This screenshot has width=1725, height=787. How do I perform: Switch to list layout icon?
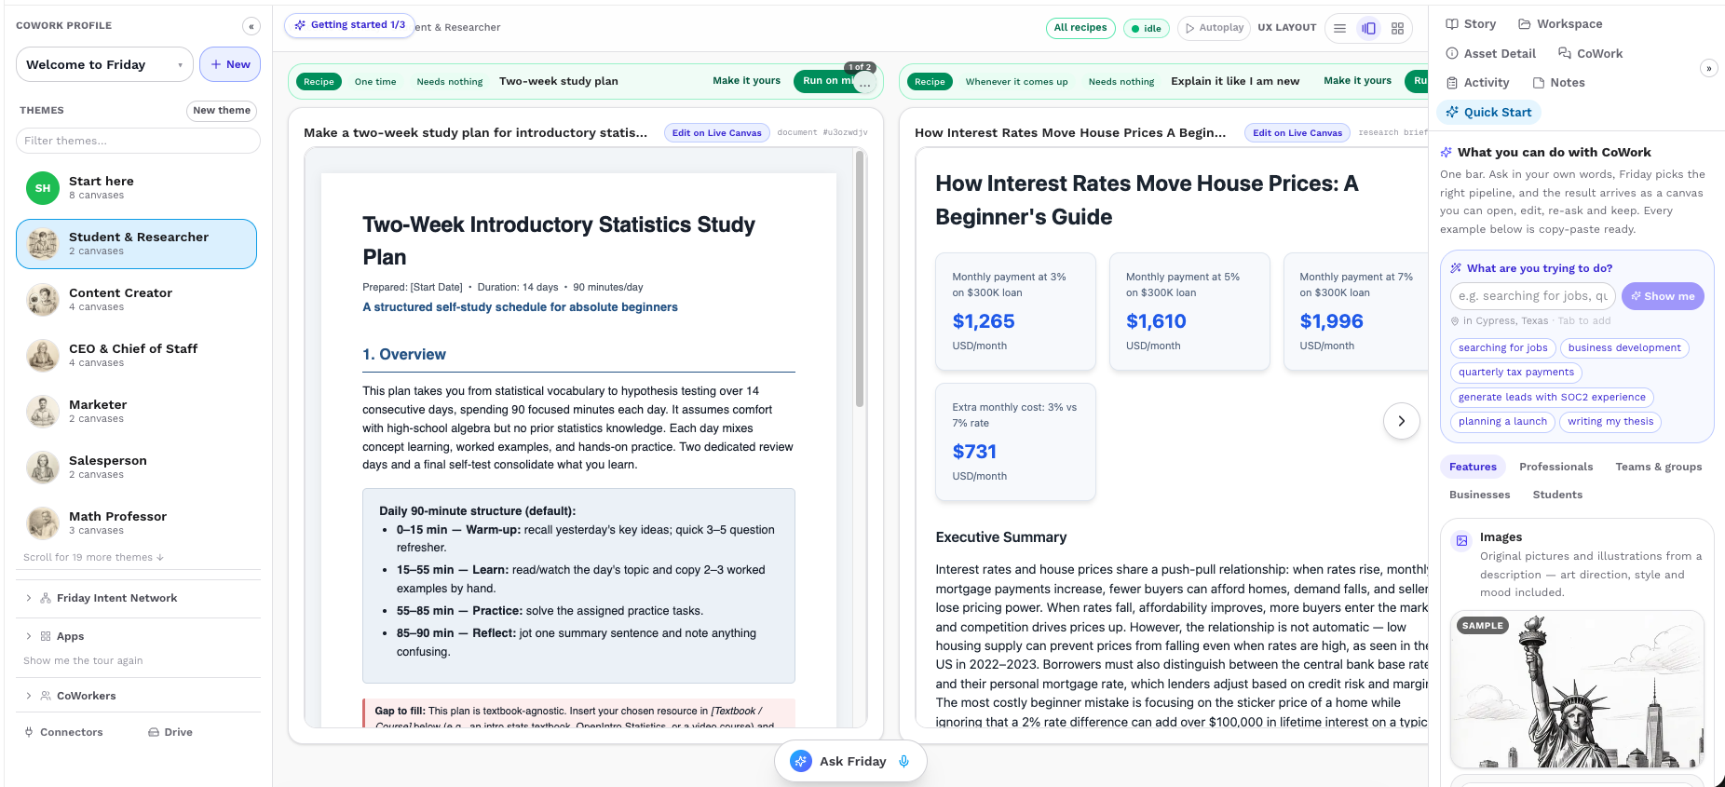point(1339,28)
